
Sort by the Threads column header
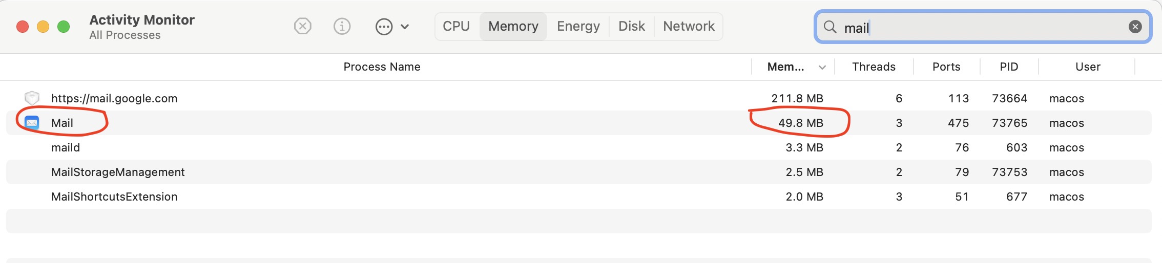click(x=874, y=67)
